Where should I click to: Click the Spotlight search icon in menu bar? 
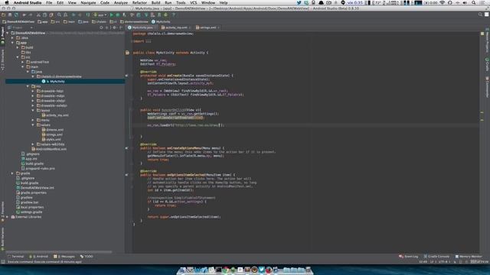474,3
